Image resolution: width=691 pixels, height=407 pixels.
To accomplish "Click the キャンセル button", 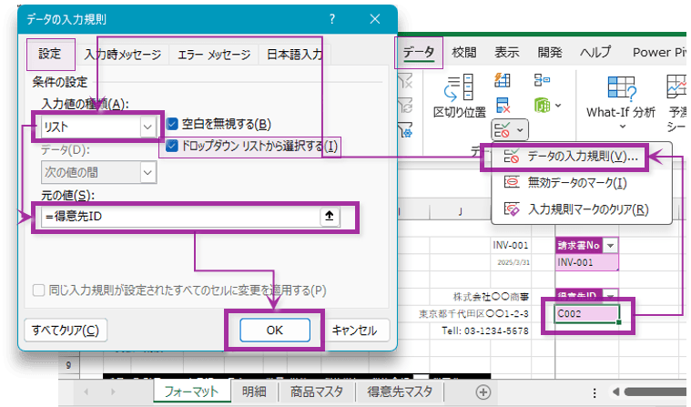I will point(354,331).
